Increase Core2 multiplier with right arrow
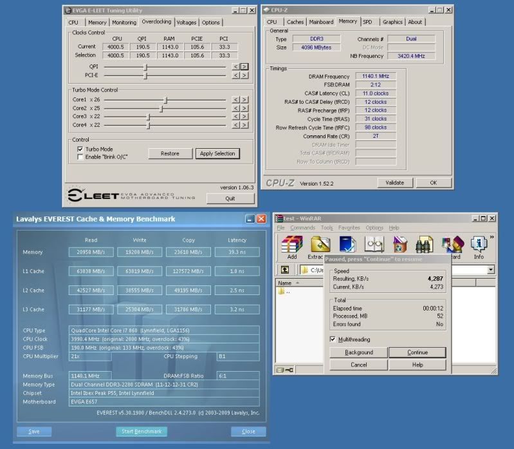Image resolution: width=514 pixels, height=449 pixels. point(244,108)
